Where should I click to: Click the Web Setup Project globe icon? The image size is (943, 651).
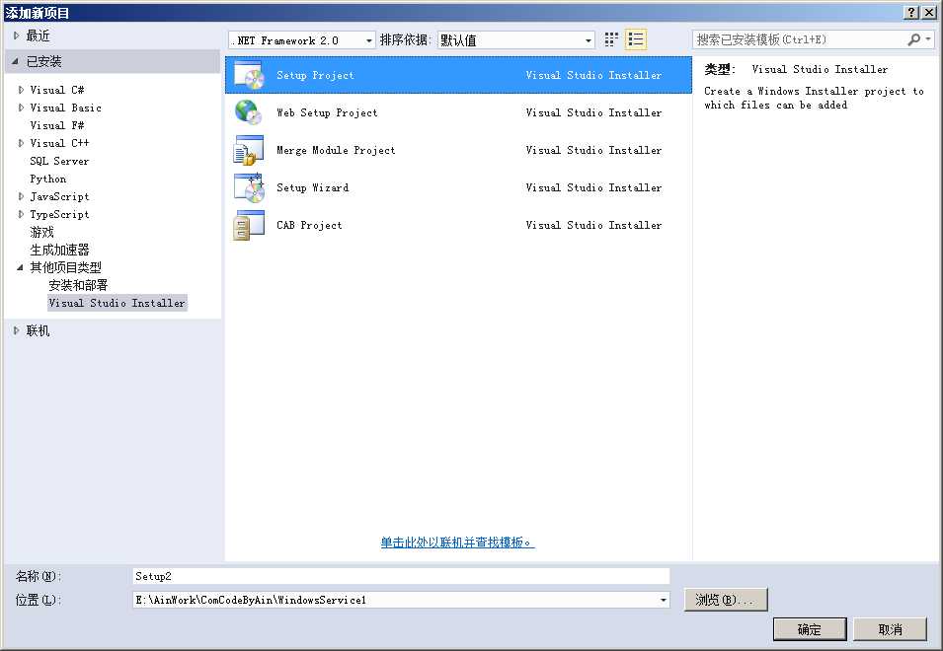coord(249,112)
